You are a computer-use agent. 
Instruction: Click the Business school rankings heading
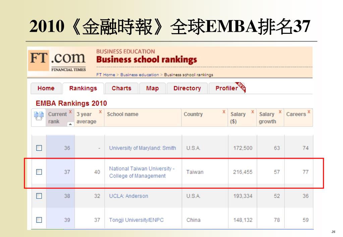coord(147,60)
